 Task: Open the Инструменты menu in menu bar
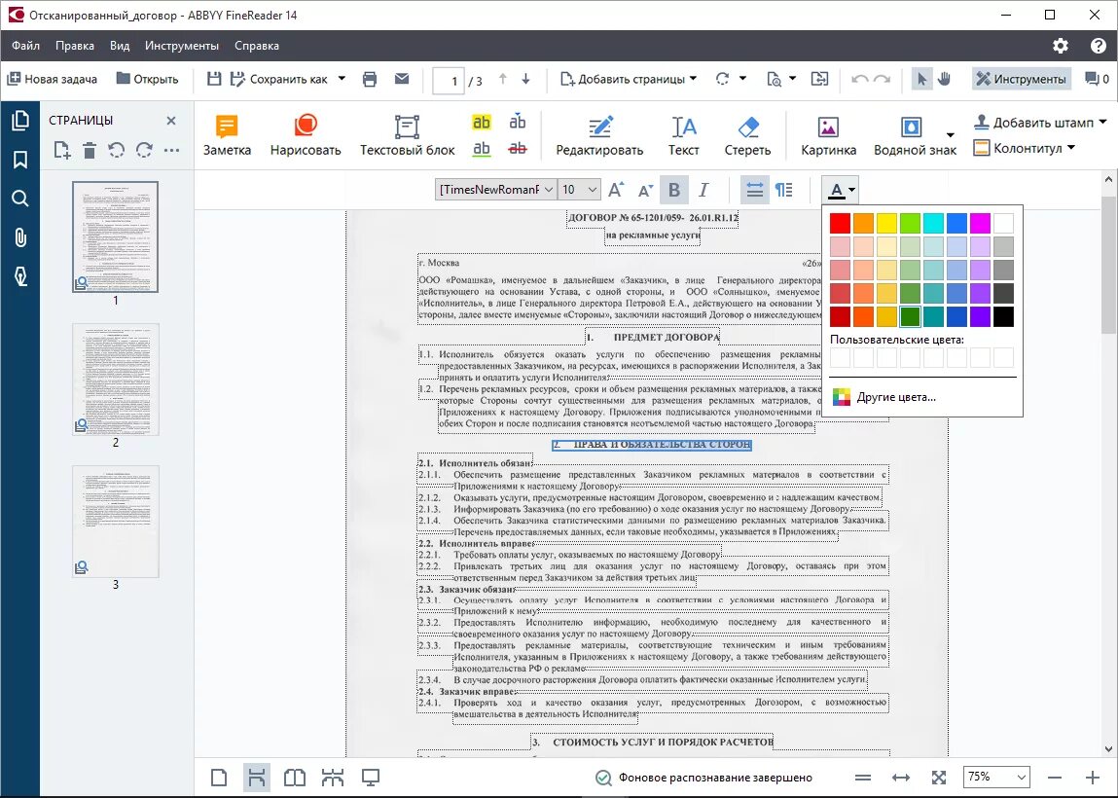point(182,46)
